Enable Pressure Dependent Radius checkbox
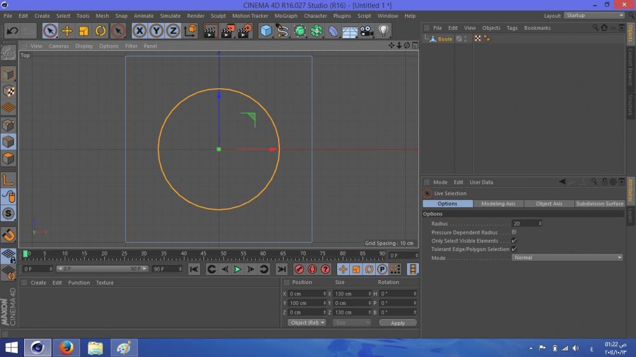The width and height of the screenshot is (636, 357). (514, 232)
